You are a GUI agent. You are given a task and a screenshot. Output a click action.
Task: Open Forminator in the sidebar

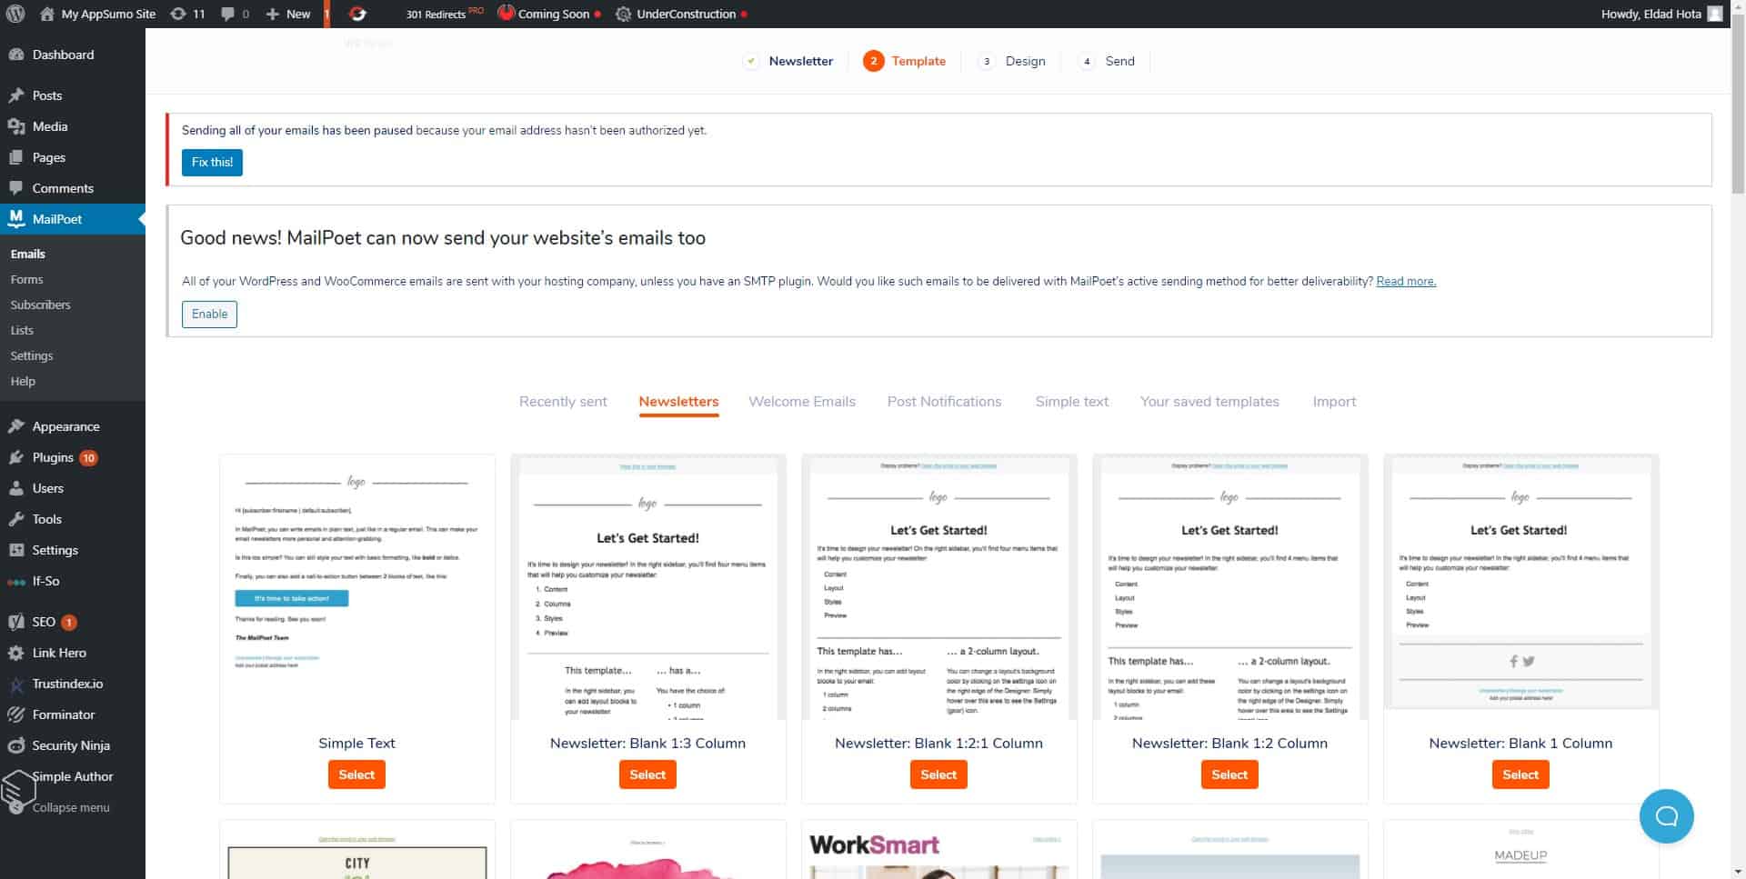[x=73, y=714]
